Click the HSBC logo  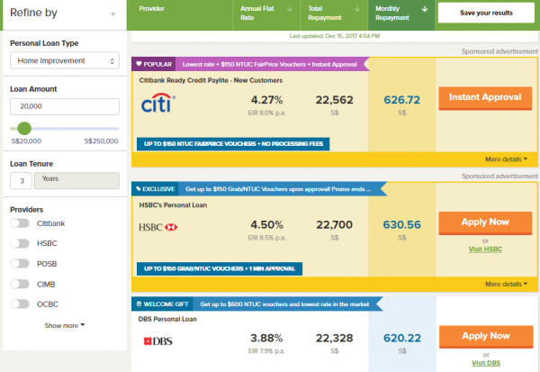click(x=158, y=227)
